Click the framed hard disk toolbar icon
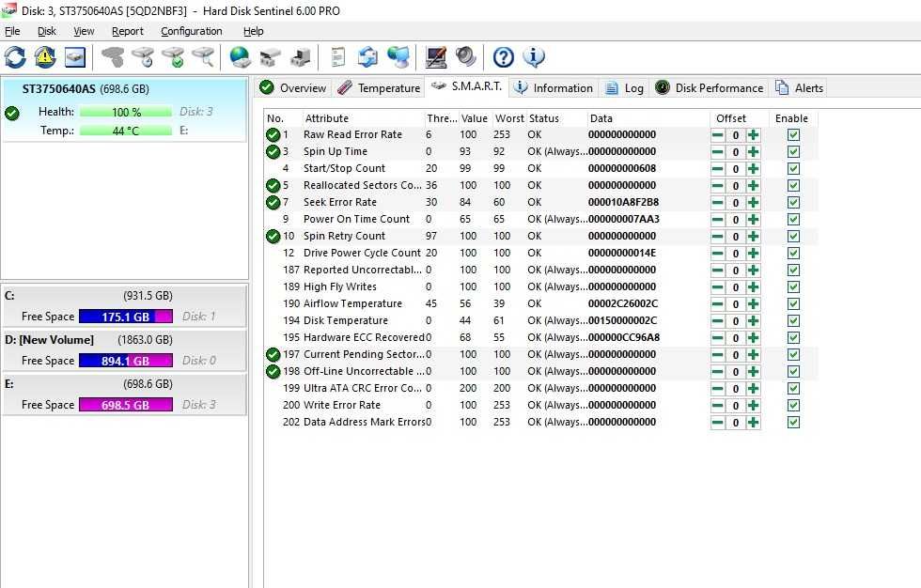This screenshot has width=921, height=588. 75,57
